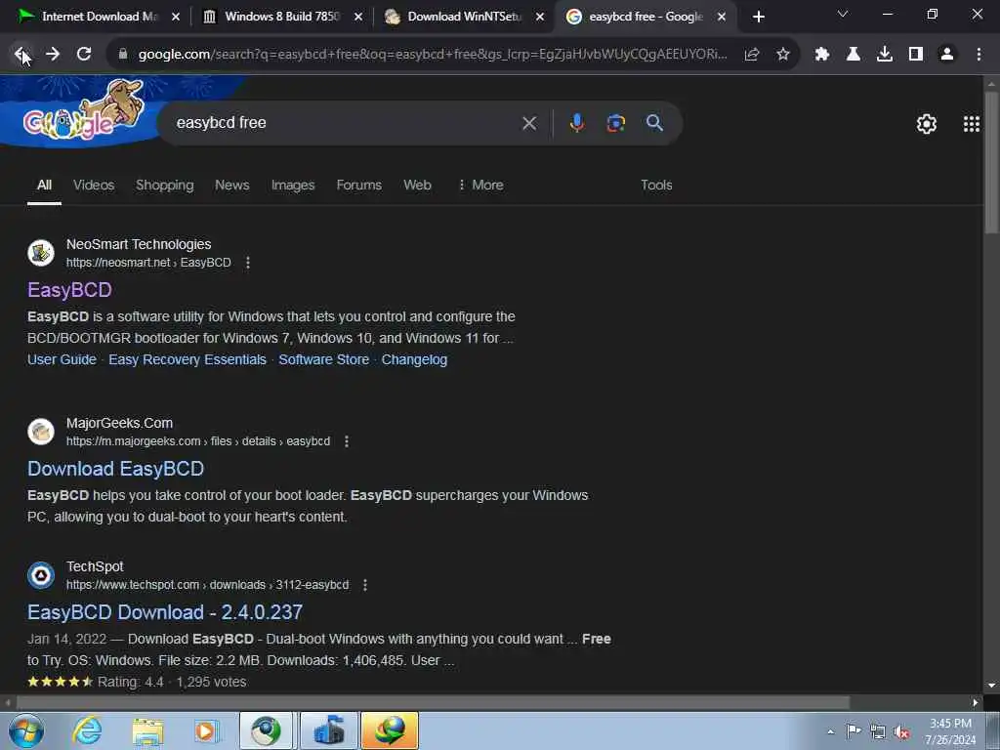Launch Internet Explorer from the taskbar
Image resolution: width=1000 pixels, height=750 pixels.
point(87,730)
